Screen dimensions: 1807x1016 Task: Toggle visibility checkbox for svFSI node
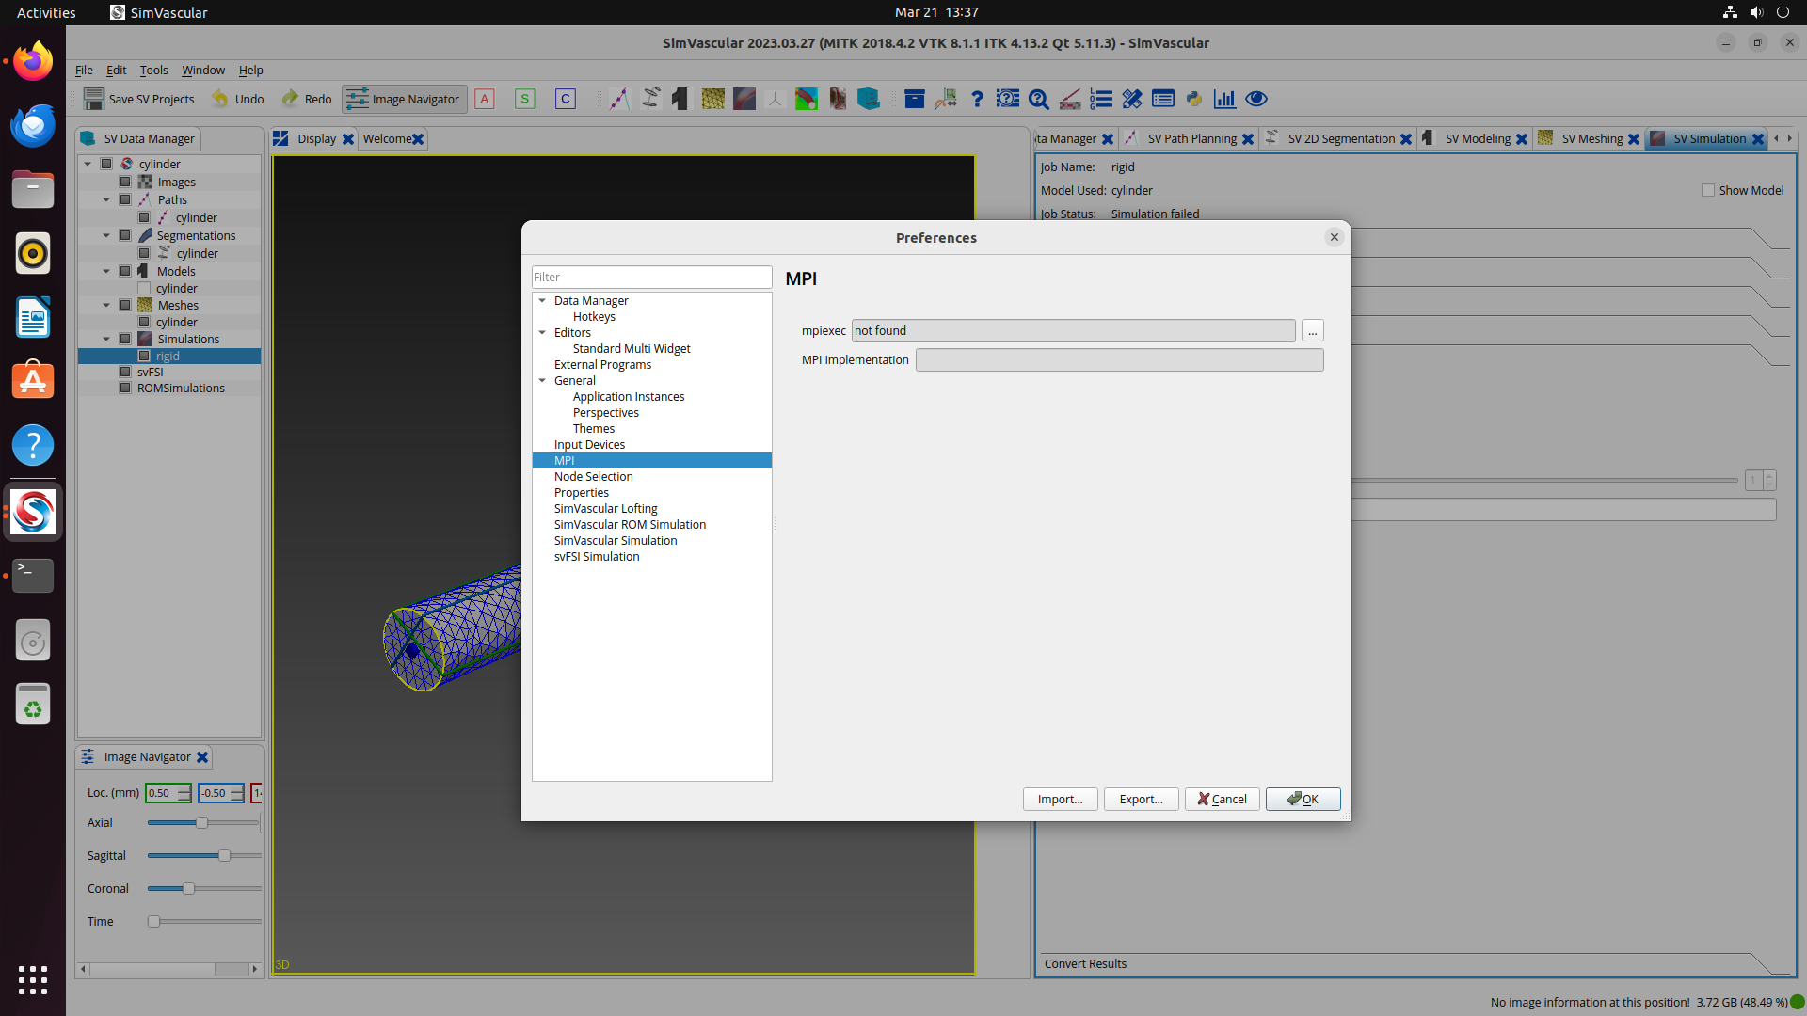pos(125,372)
